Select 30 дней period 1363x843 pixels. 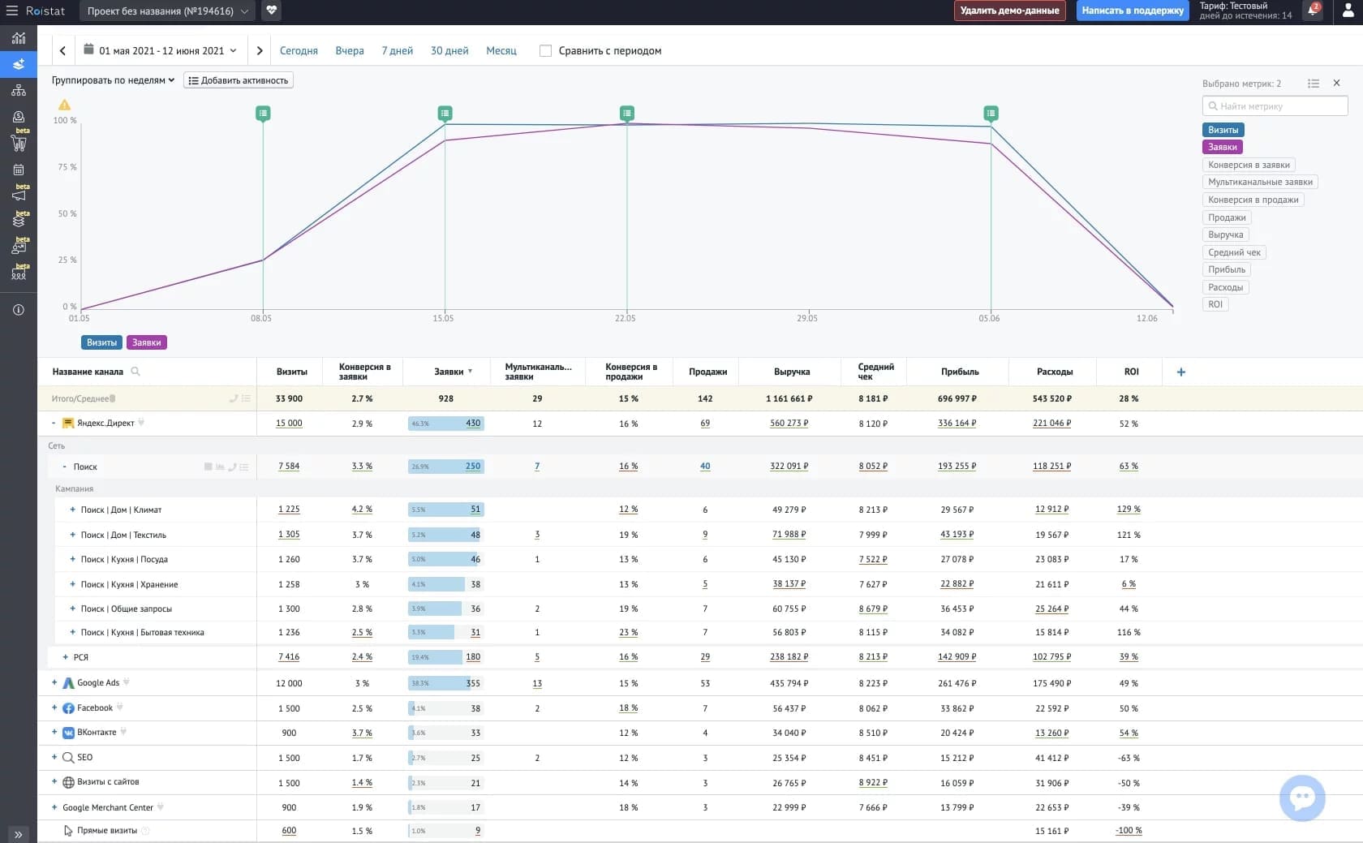449,50
